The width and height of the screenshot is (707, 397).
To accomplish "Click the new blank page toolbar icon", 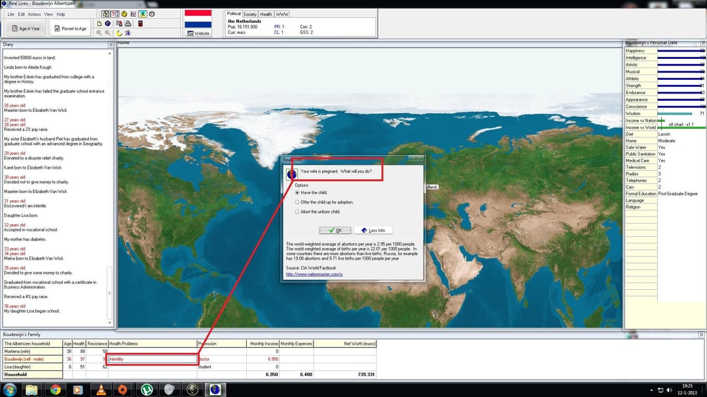I will tap(100, 24).
